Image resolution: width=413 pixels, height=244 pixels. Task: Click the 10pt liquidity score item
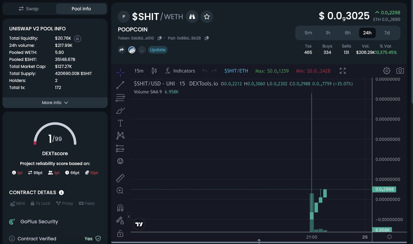coord(92,173)
